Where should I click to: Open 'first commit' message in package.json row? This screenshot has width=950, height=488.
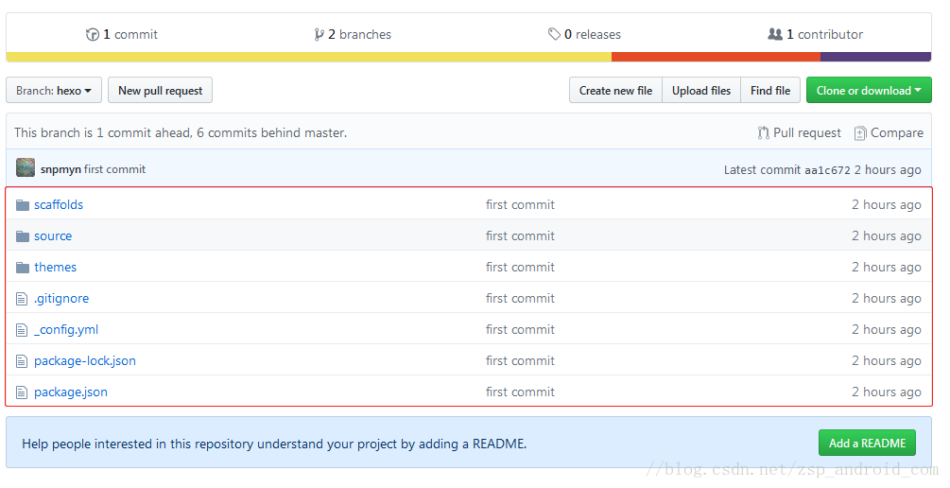click(x=521, y=392)
